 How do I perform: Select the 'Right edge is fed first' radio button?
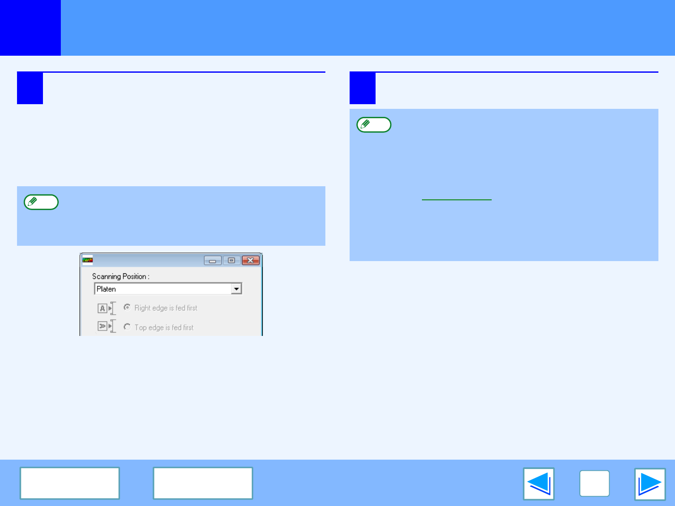[127, 307]
